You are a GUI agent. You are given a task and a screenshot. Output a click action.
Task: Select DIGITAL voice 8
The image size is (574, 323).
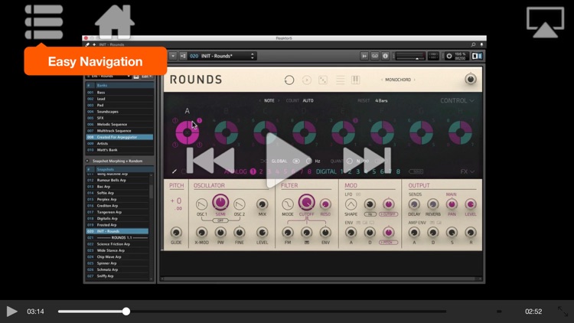point(398,171)
